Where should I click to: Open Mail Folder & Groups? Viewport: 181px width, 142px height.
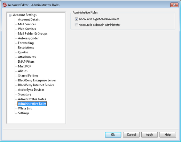[33, 34]
